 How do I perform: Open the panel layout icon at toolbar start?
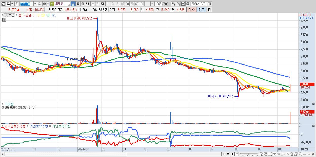(x=3, y=4)
